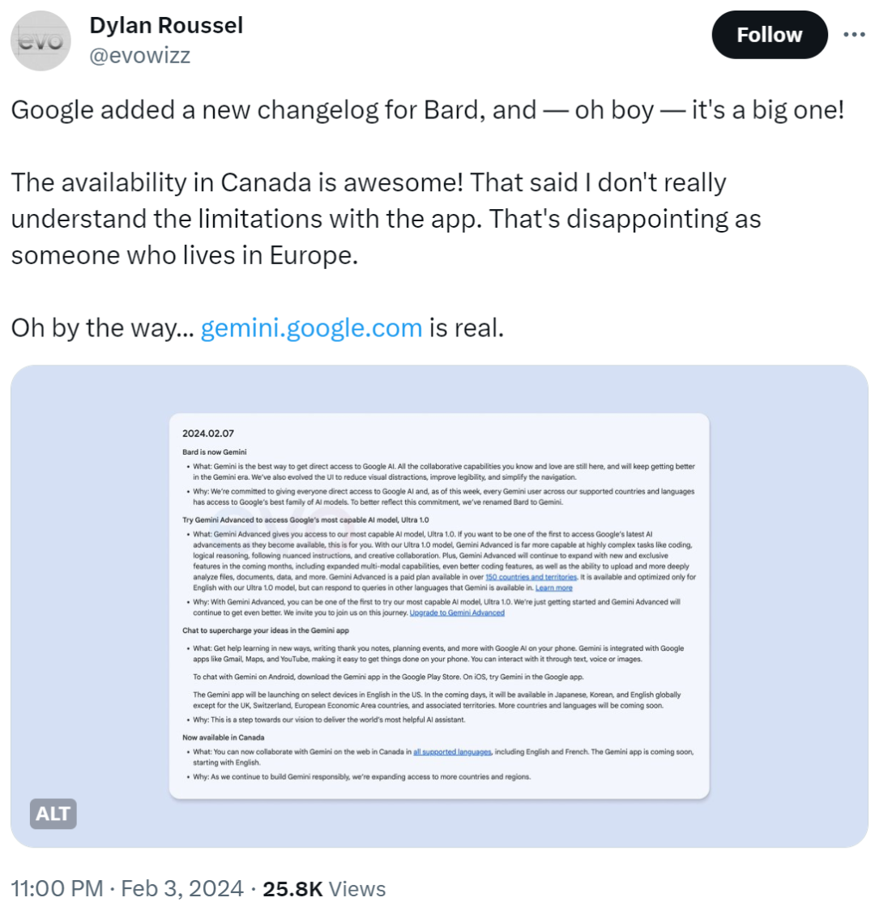This screenshot has width=875, height=906.
Task: Click the "Now available in Canada" heading
Action: (223, 737)
